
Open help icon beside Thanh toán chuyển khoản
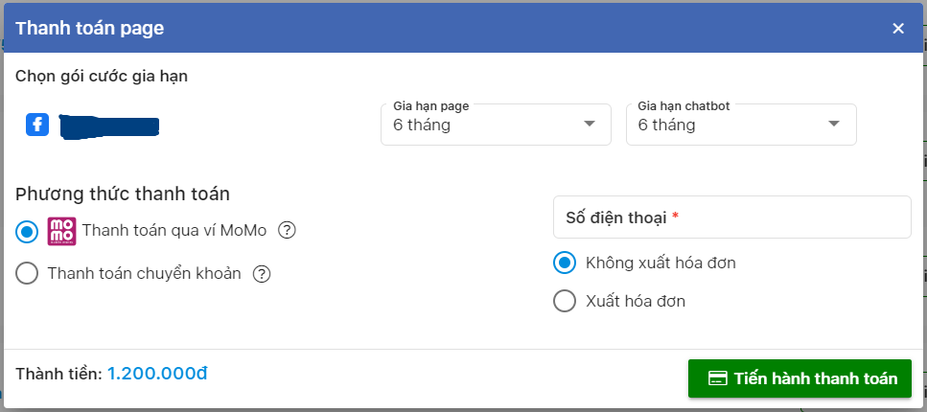coord(262,274)
